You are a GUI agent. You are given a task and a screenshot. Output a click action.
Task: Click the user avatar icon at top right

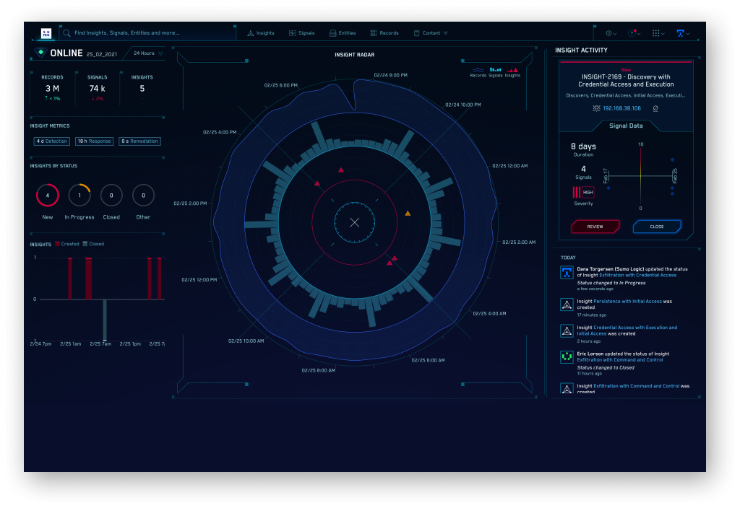coord(680,33)
